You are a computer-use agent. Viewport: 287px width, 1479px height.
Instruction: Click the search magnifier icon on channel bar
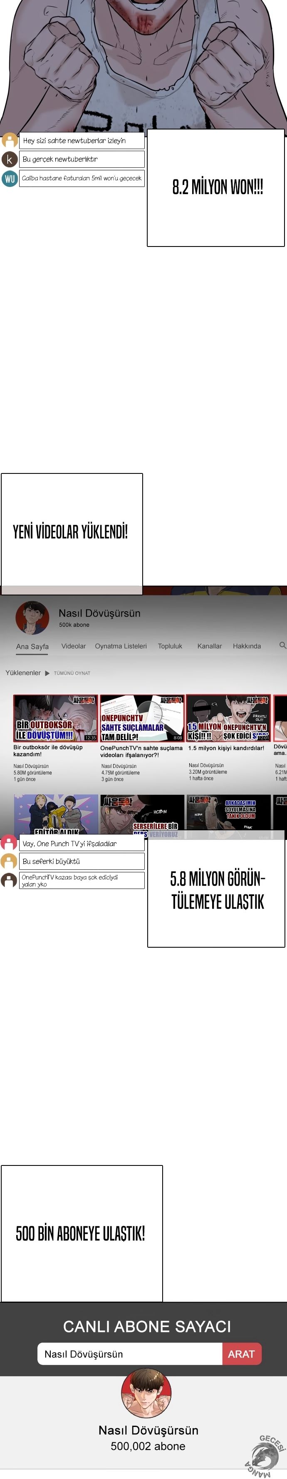[282, 645]
